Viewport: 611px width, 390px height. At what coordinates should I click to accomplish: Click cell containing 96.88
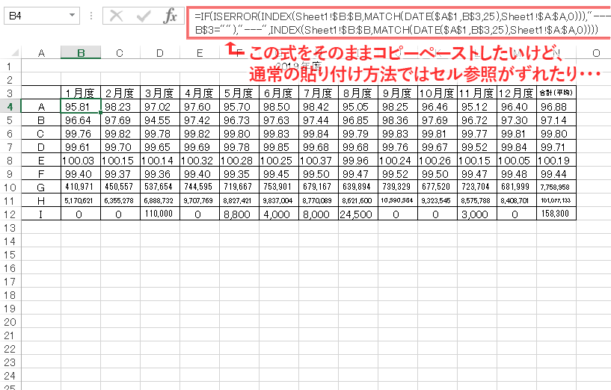pos(556,106)
